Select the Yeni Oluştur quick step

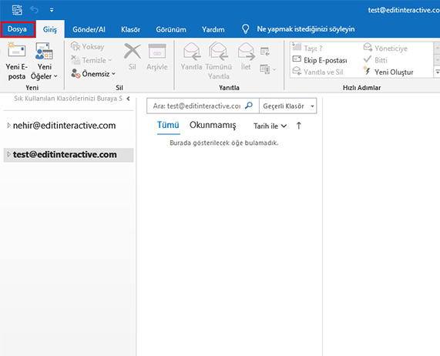(388, 72)
